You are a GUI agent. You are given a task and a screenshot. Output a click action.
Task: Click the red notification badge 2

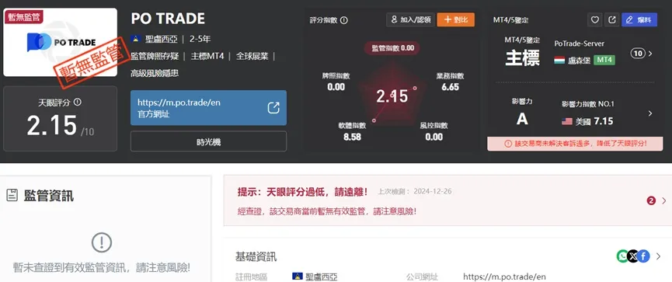pyautogui.click(x=652, y=200)
